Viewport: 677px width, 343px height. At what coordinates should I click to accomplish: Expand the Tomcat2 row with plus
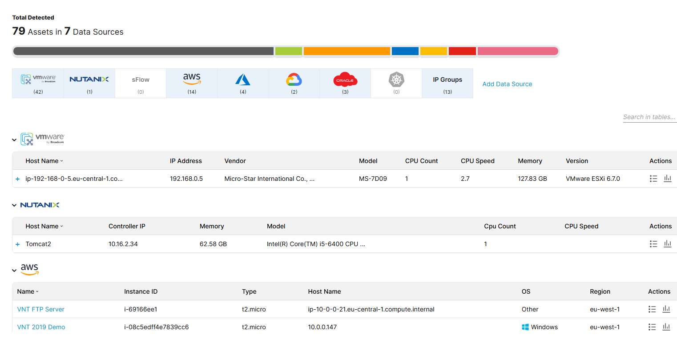[x=18, y=244]
